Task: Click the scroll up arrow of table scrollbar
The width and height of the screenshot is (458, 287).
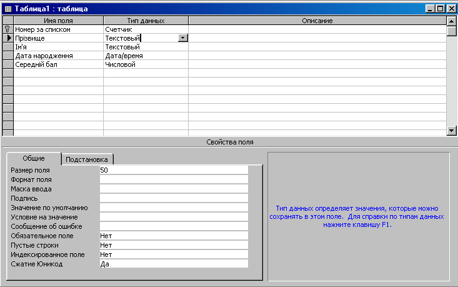Action: click(452, 21)
